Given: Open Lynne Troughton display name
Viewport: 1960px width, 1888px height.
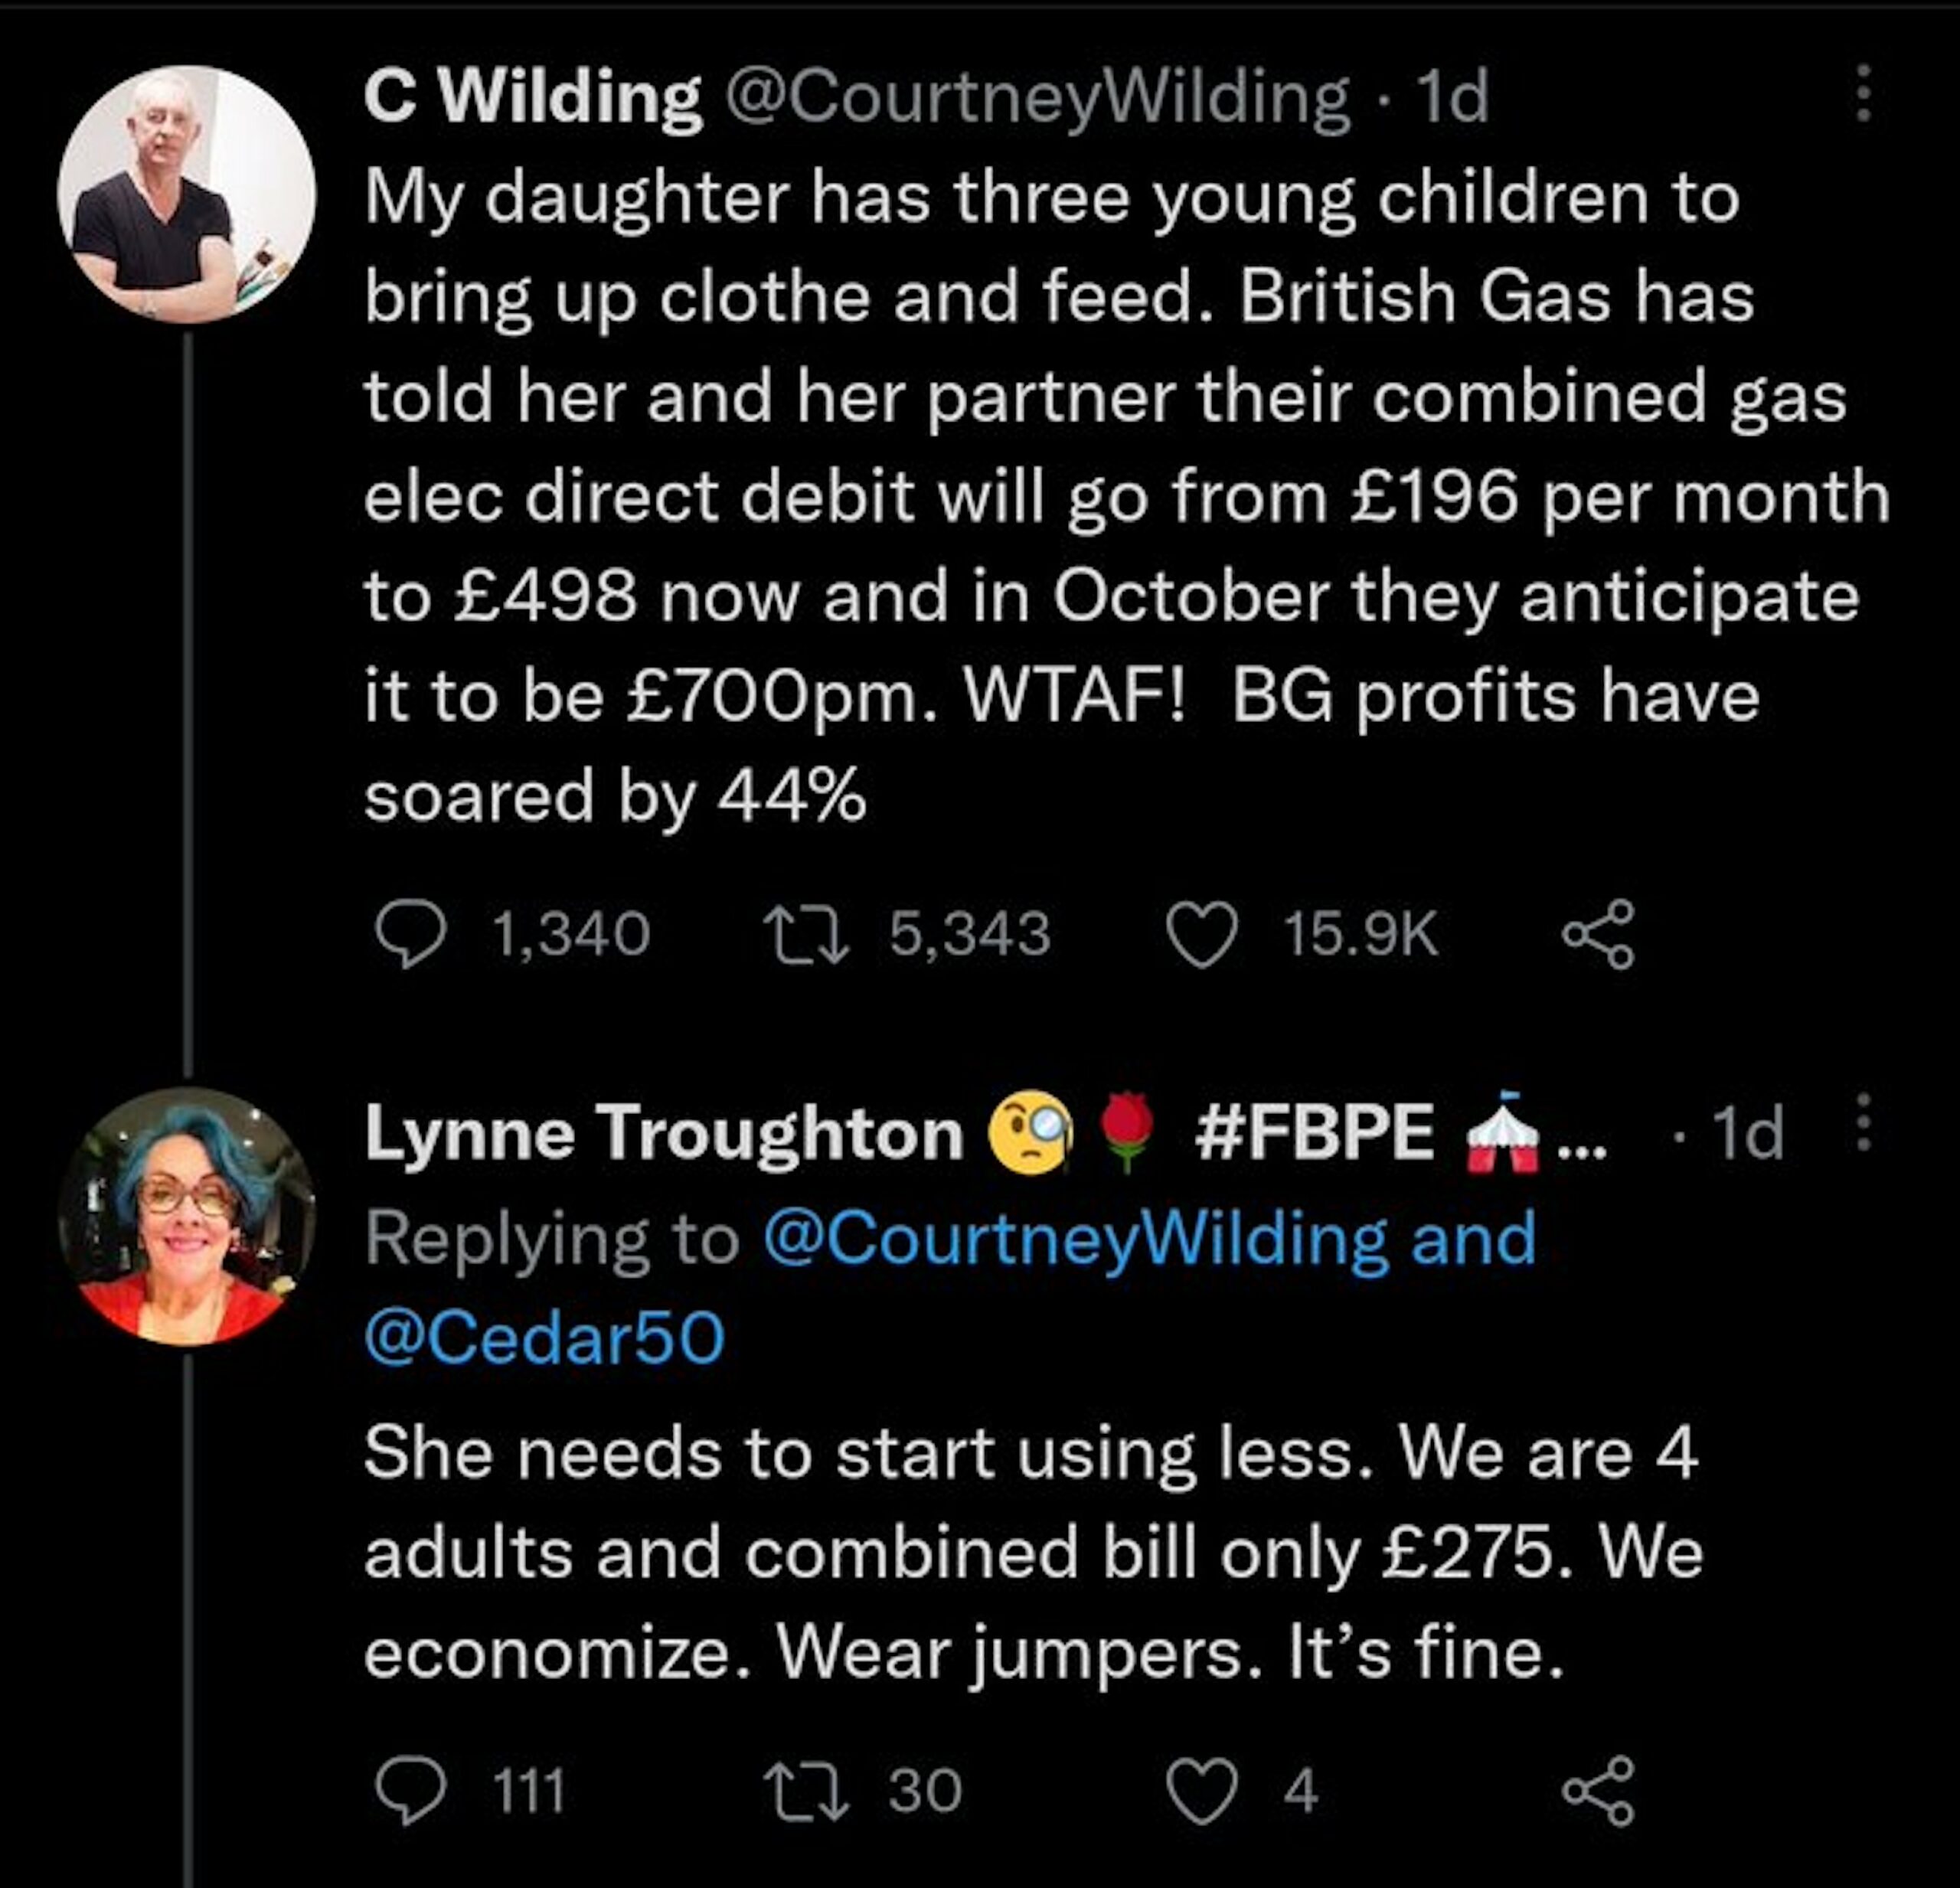Looking at the screenshot, I should pos(664,1134).
